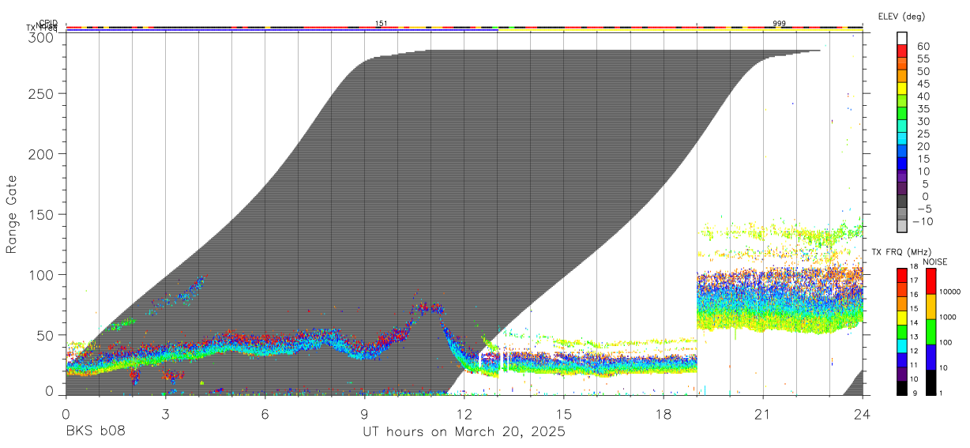Click the red top swatch of TX FRQ scale

click(902, 274)
